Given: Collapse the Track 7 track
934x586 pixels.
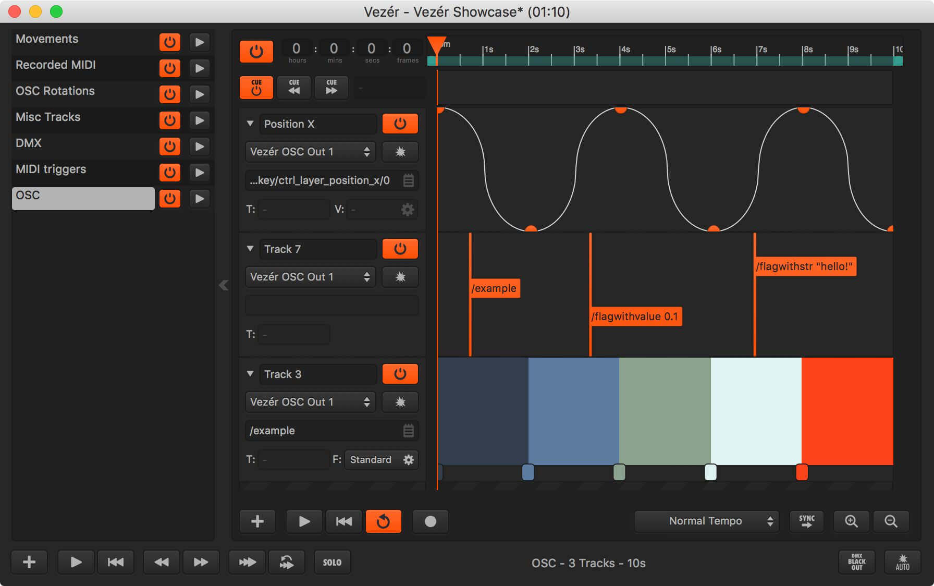Looking at the screenshot, I should point(250,249).
